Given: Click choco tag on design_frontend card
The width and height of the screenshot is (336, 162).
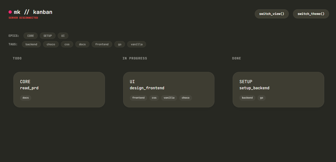Looking at the screenshot, I should coord(186,98).
